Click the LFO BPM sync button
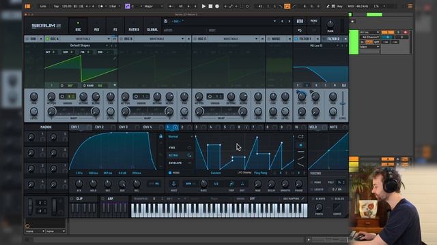Viewport: 437px width, 245px height. pyautogui.click(x=189, y=184)
